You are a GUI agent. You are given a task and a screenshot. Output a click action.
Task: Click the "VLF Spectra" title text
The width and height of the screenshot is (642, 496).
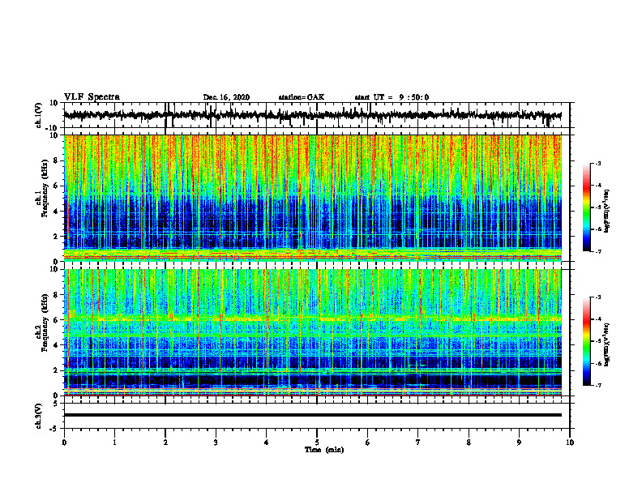[x=92, y=97]
